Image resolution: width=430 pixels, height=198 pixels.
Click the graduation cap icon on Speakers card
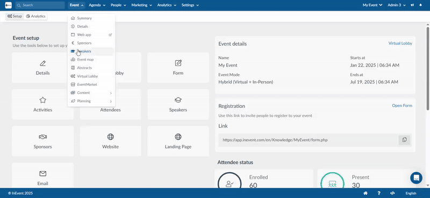178,100
